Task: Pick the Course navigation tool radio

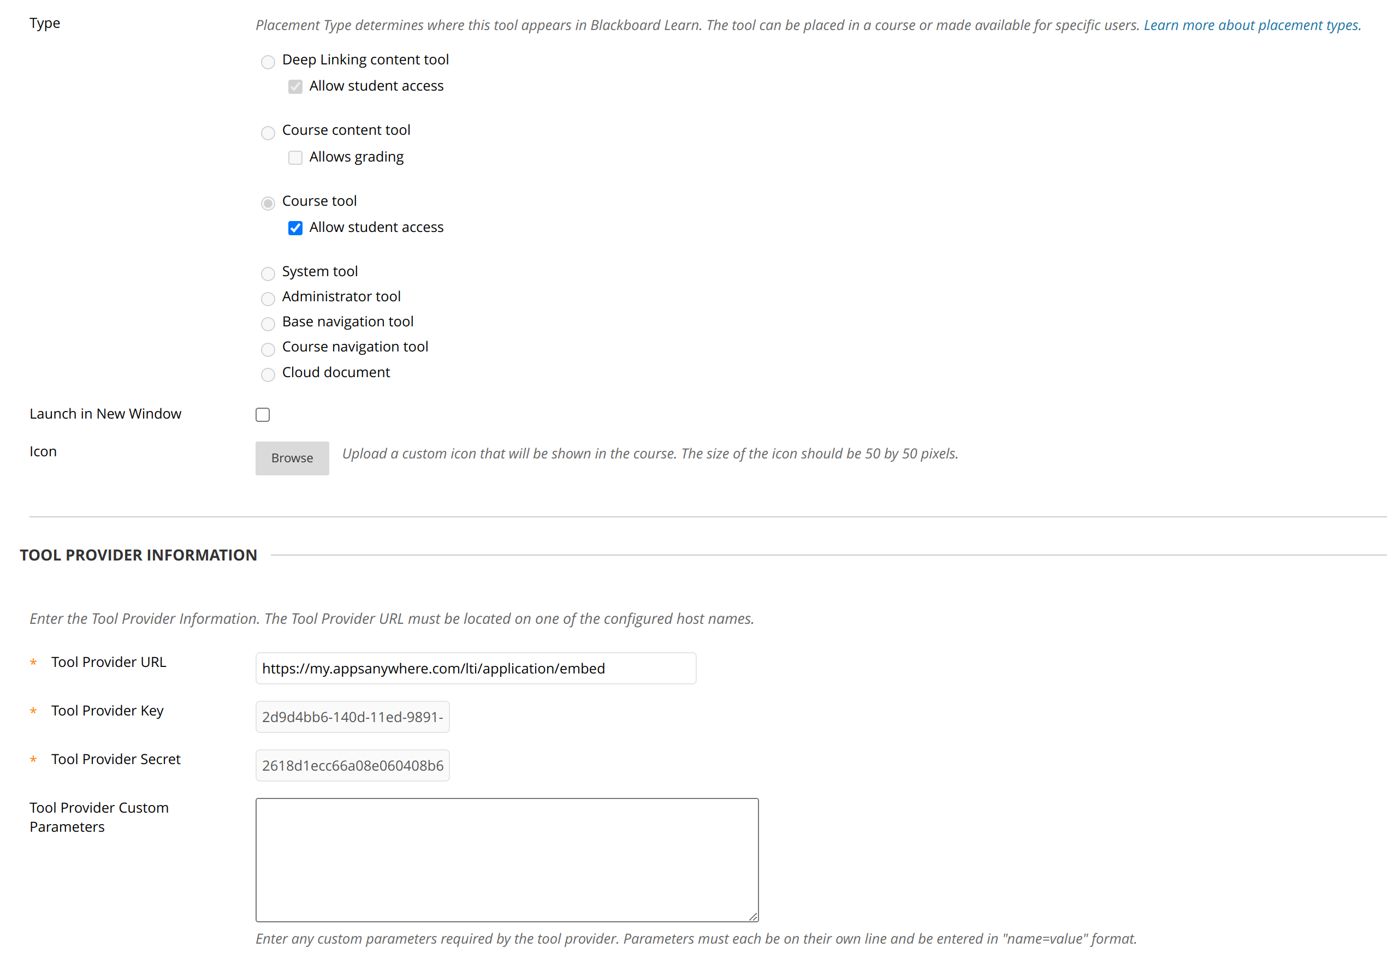Action: tap(268, 349)
